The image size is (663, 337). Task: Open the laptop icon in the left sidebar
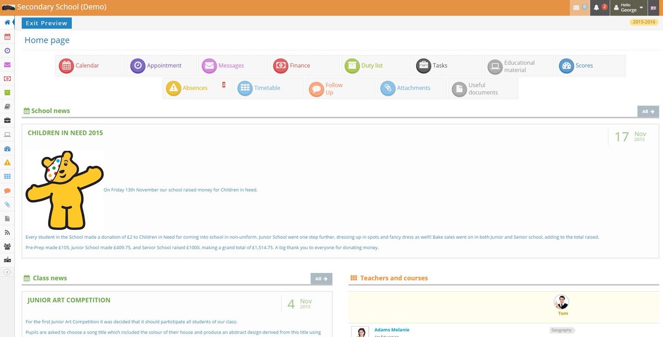pos(7,135)
